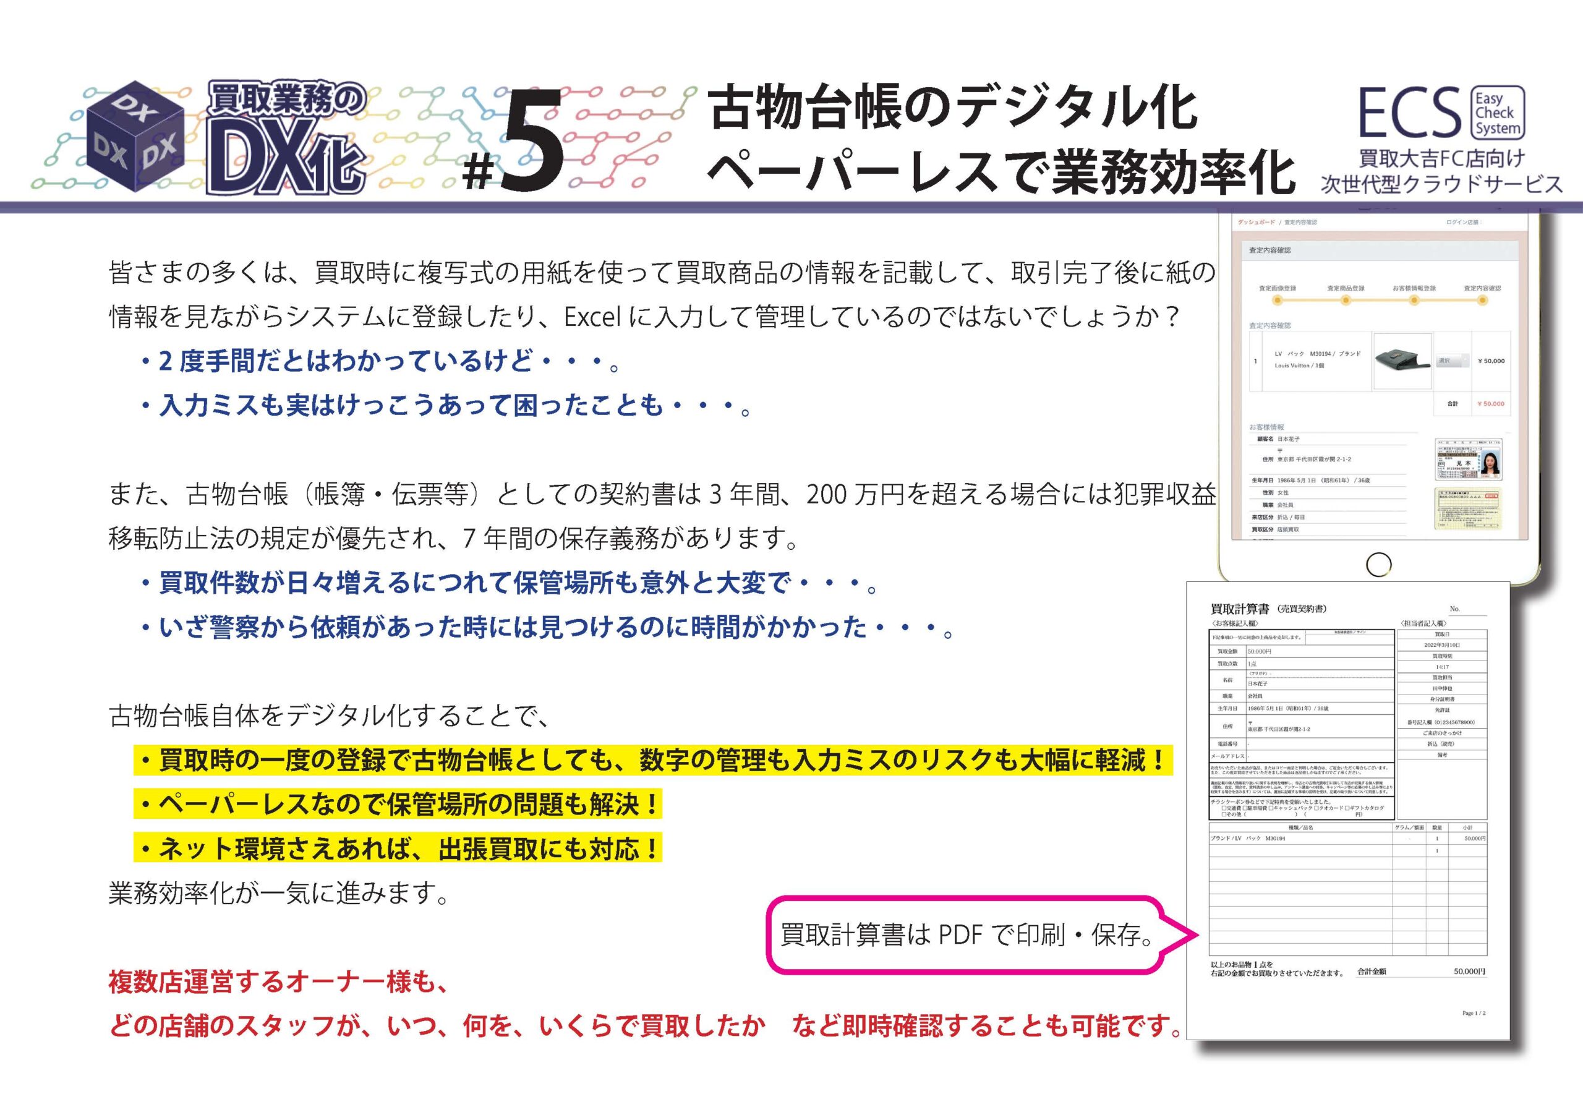This screenshot has width=1583, height=1120.
Task: Click the 査定画像登録 step circle
Action: (1277, 300)
